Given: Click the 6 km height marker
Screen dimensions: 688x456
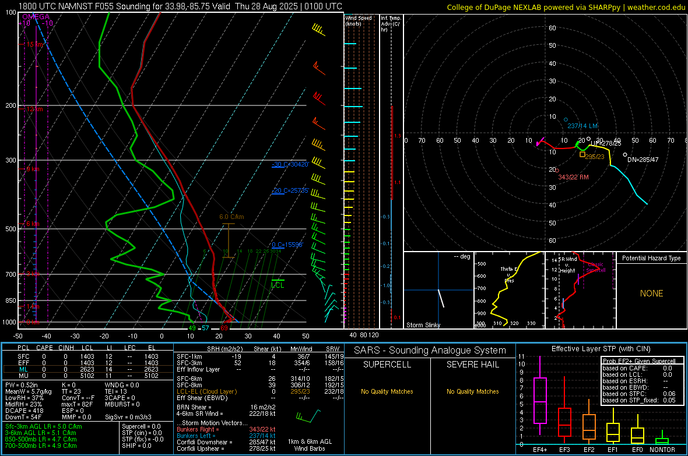Looking at the screenshot, I should click(x=33, y=224).
